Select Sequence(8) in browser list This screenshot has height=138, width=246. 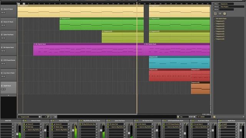click(220, 39)
